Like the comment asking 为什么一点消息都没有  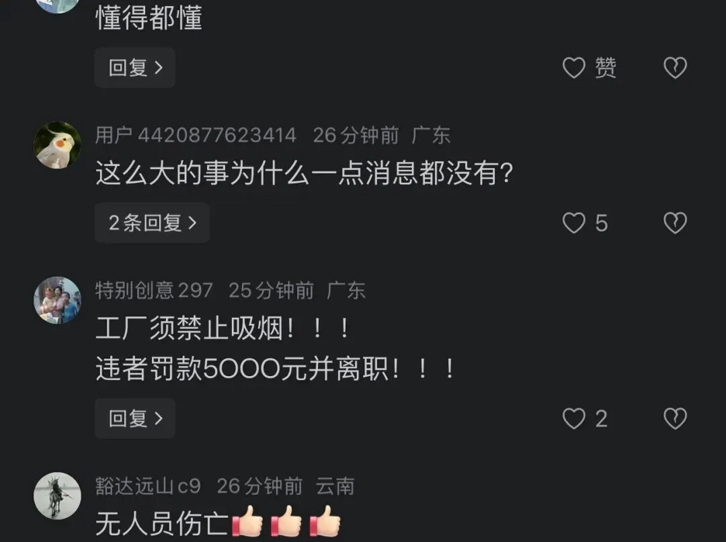click(573, 223)
